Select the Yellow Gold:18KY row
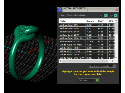The image size is (125, 93). 86,35
